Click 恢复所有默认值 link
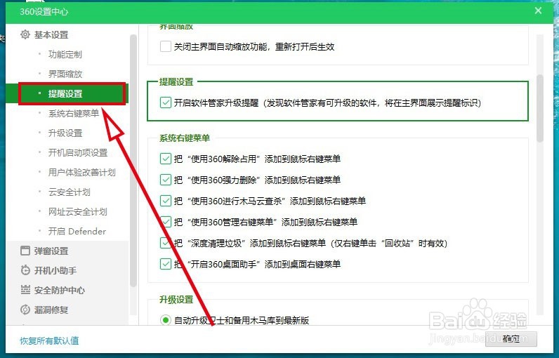Viewport: 559px width, 358px height. coord(49,340)
